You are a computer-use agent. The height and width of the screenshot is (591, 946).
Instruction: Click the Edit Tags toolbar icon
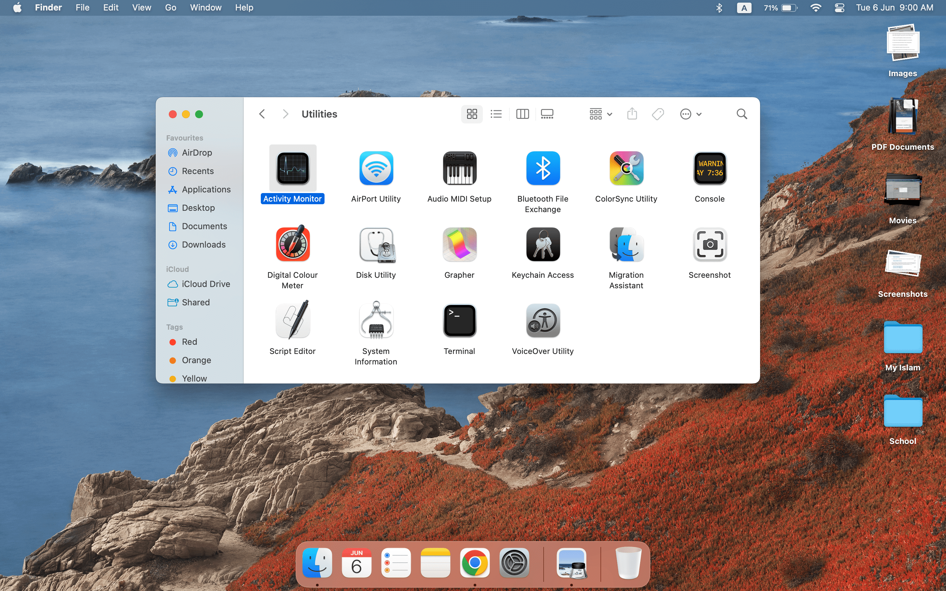pos(658,114)
